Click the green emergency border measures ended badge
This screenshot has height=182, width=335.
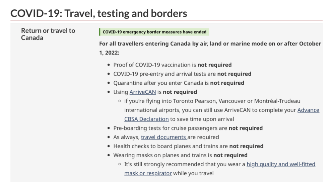coord(154,32)
